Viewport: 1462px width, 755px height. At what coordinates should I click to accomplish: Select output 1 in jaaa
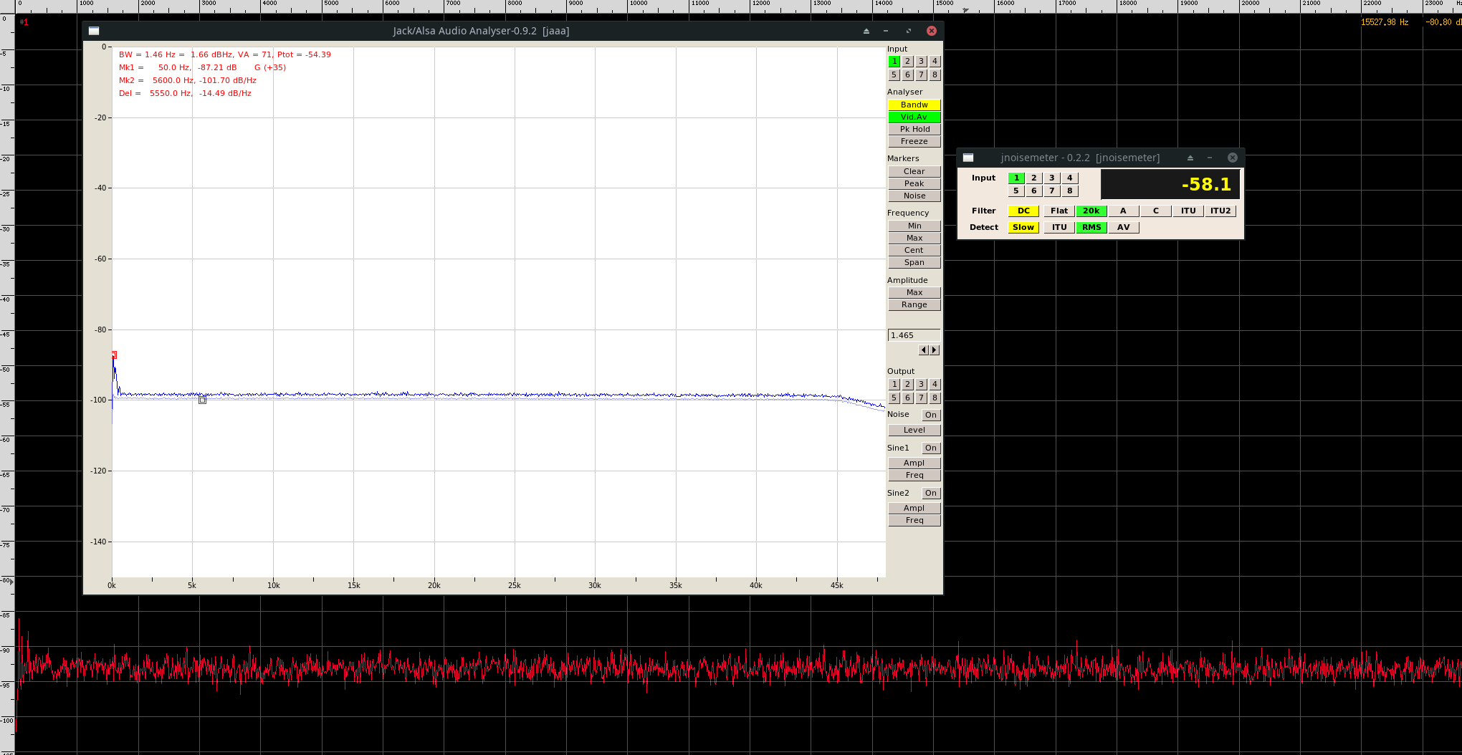894,385
